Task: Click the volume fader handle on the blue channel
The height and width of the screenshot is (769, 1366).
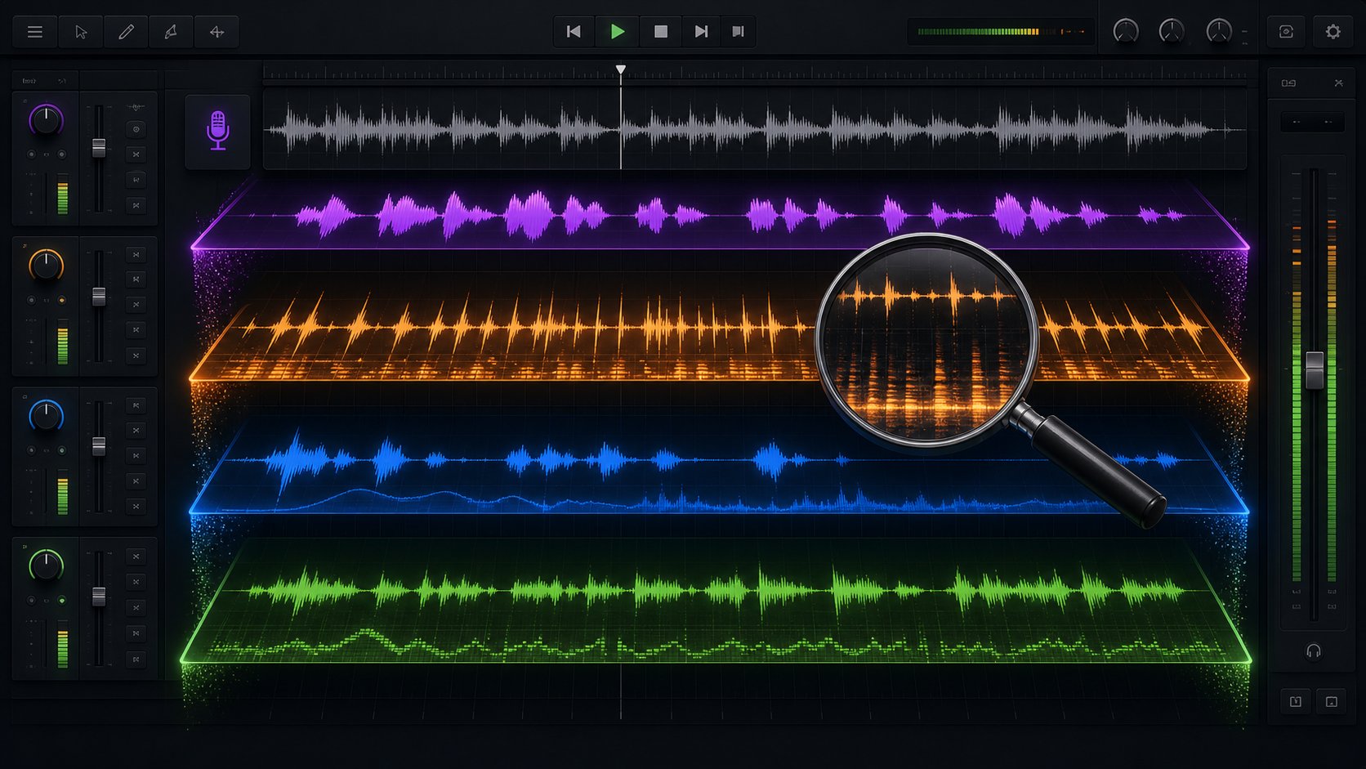Action: pyautogui.click(x=99, y=446)
